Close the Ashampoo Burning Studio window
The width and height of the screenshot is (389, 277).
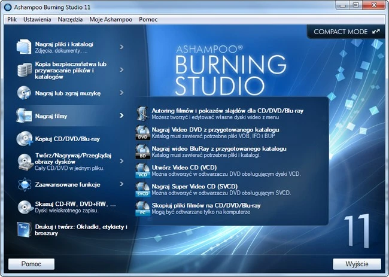374,5
